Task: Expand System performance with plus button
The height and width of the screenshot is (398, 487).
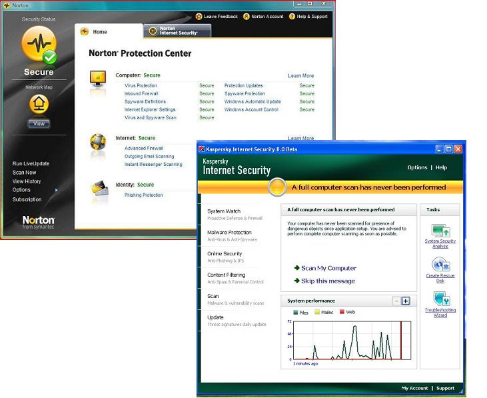Action: (x=405, y=301)
